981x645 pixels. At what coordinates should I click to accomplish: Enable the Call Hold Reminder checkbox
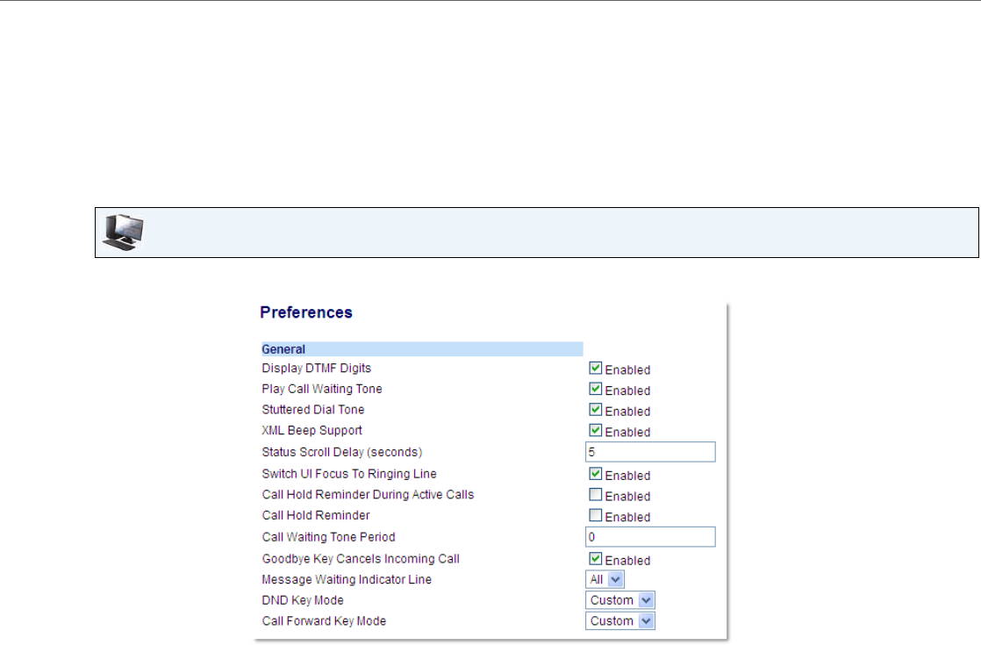tap(596, 515)
